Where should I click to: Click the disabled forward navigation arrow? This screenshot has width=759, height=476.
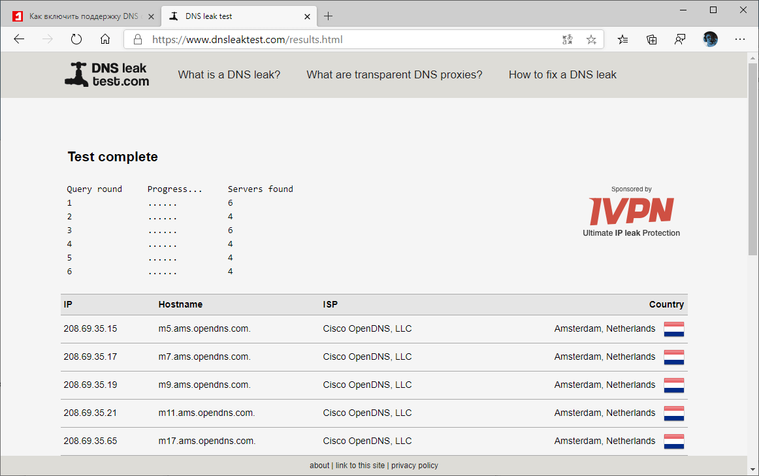coord(48,39)
